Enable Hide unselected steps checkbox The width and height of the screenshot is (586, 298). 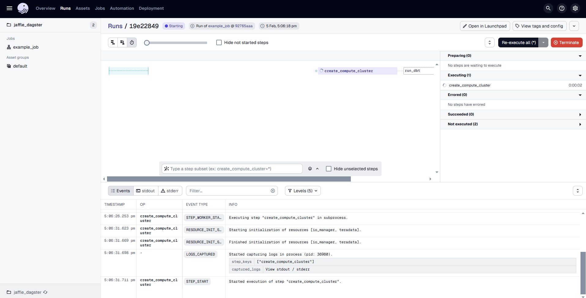pos(329,169)
